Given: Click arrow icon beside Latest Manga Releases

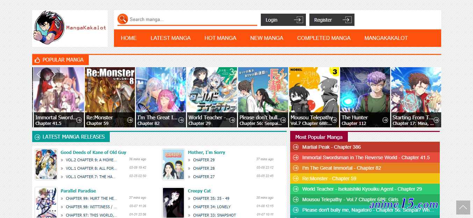Looking at the screenshot, I should (37, 137).
